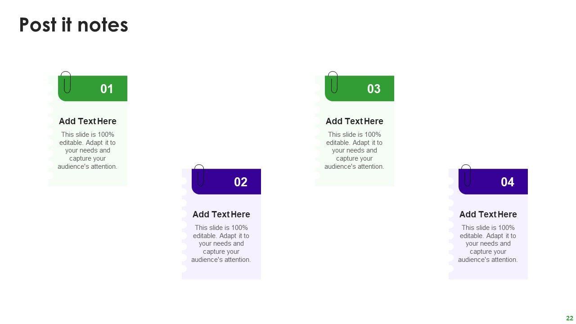Image resolution: width=576 pixels, height=324 pixels.
Task: Select the 'Add Text Here' heading under 02
Action: click(x=221, y=214)
